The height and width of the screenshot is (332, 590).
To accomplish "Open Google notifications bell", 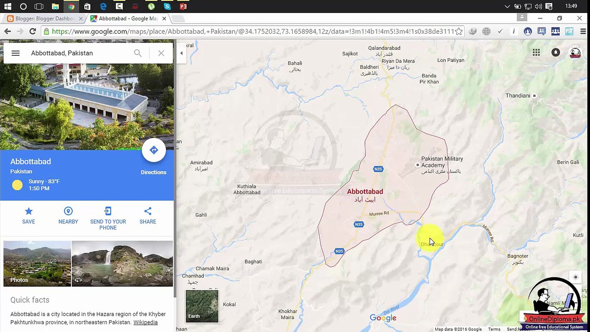I will (x=556, y=53).
